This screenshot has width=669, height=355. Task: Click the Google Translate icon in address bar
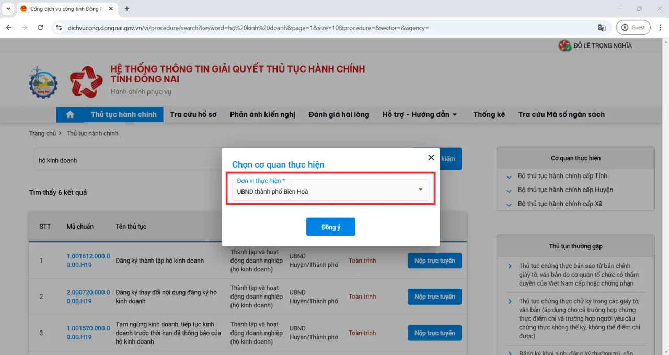click(x=602, y=28)
